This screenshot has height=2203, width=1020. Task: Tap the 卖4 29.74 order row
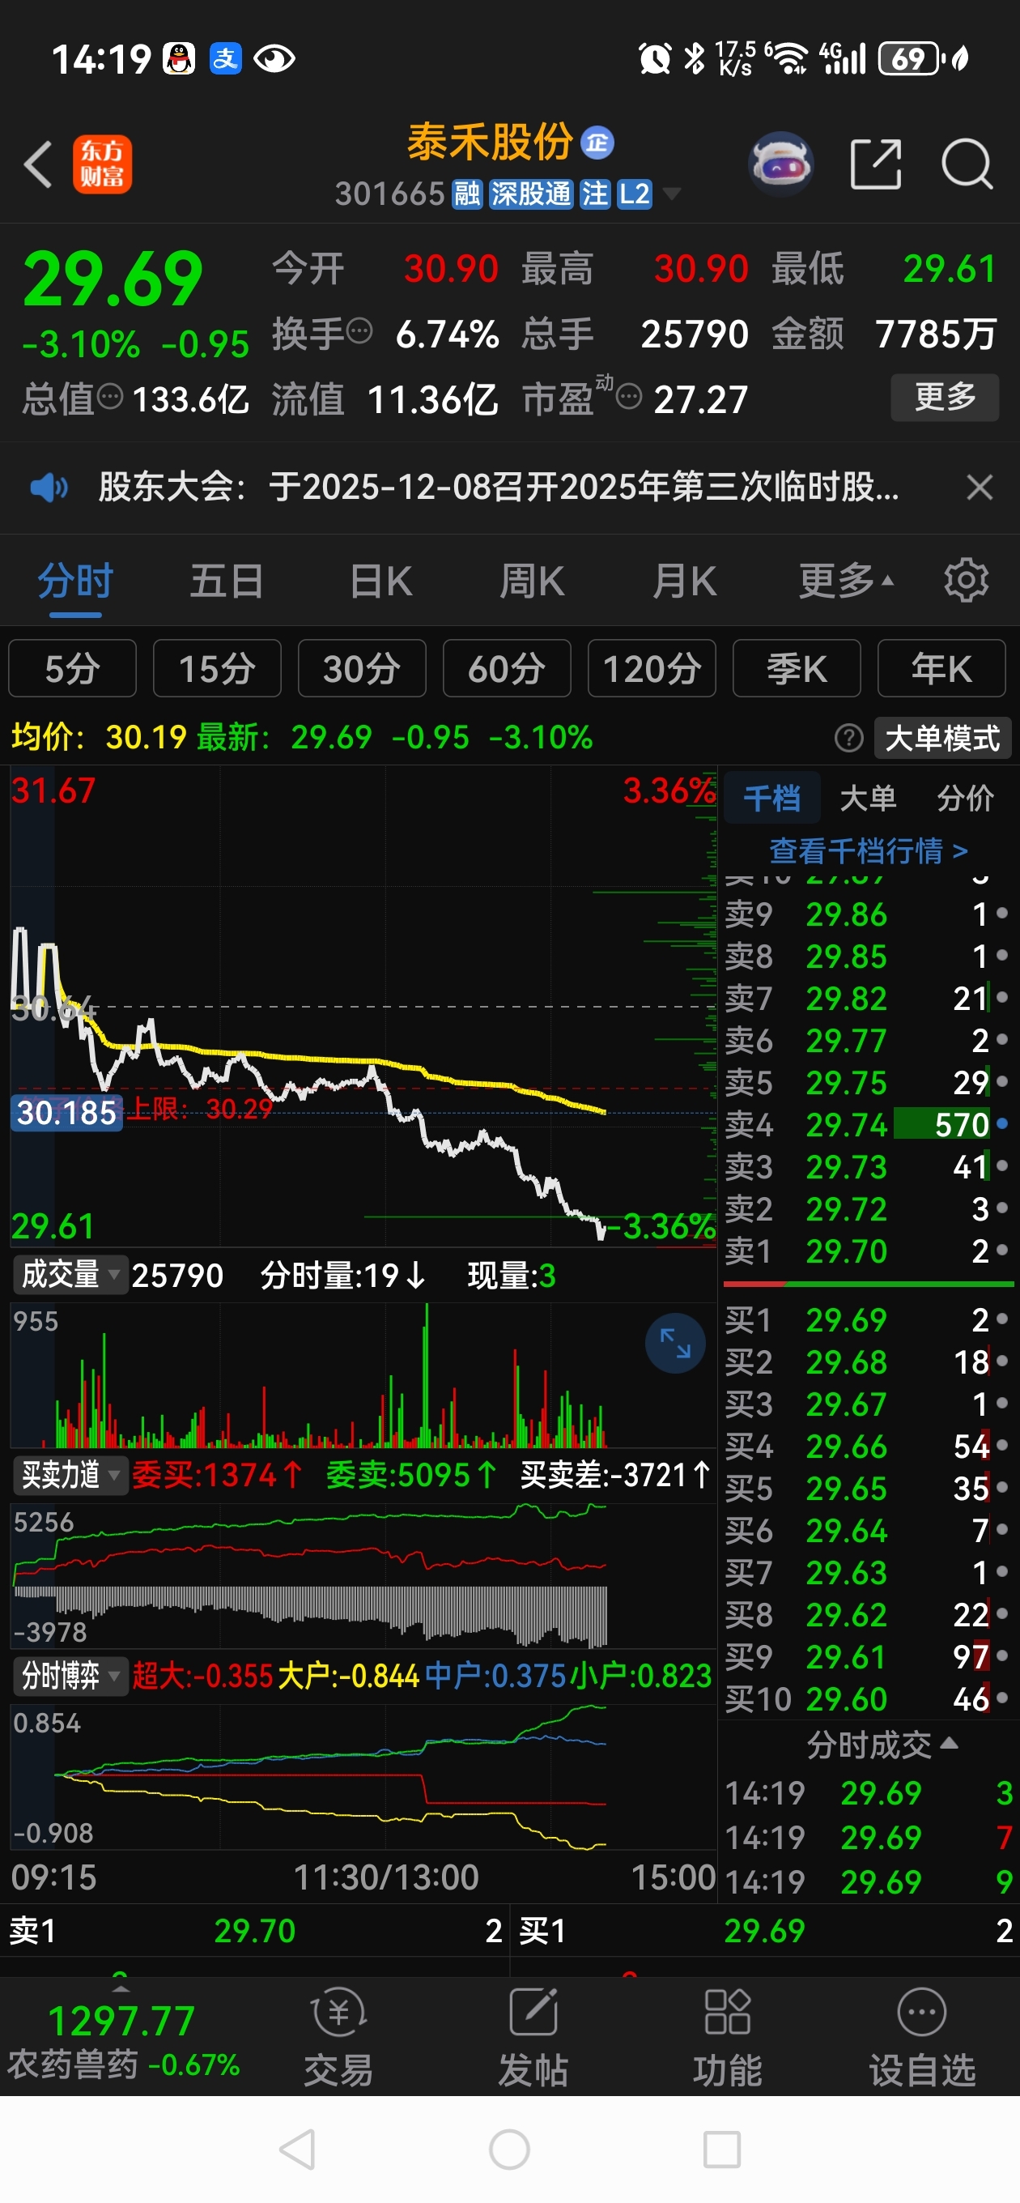point(868,1125)
